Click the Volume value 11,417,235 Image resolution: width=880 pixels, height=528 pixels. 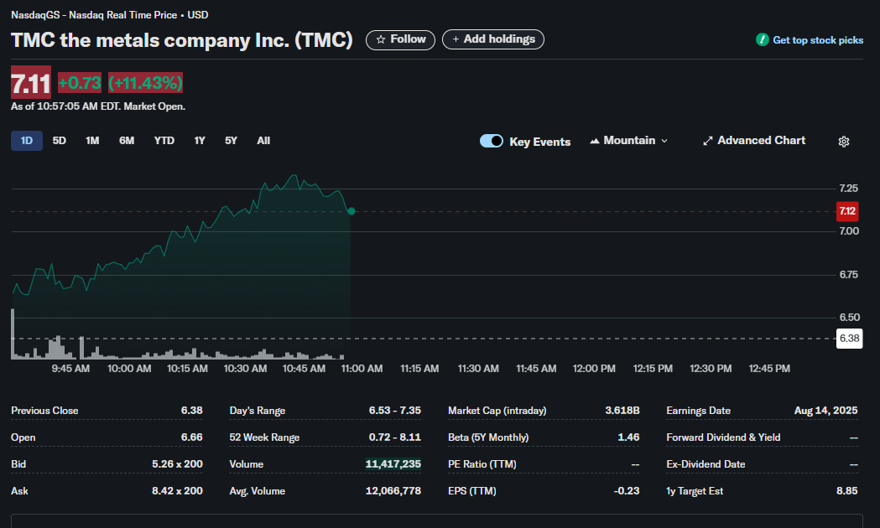(393, 464)
